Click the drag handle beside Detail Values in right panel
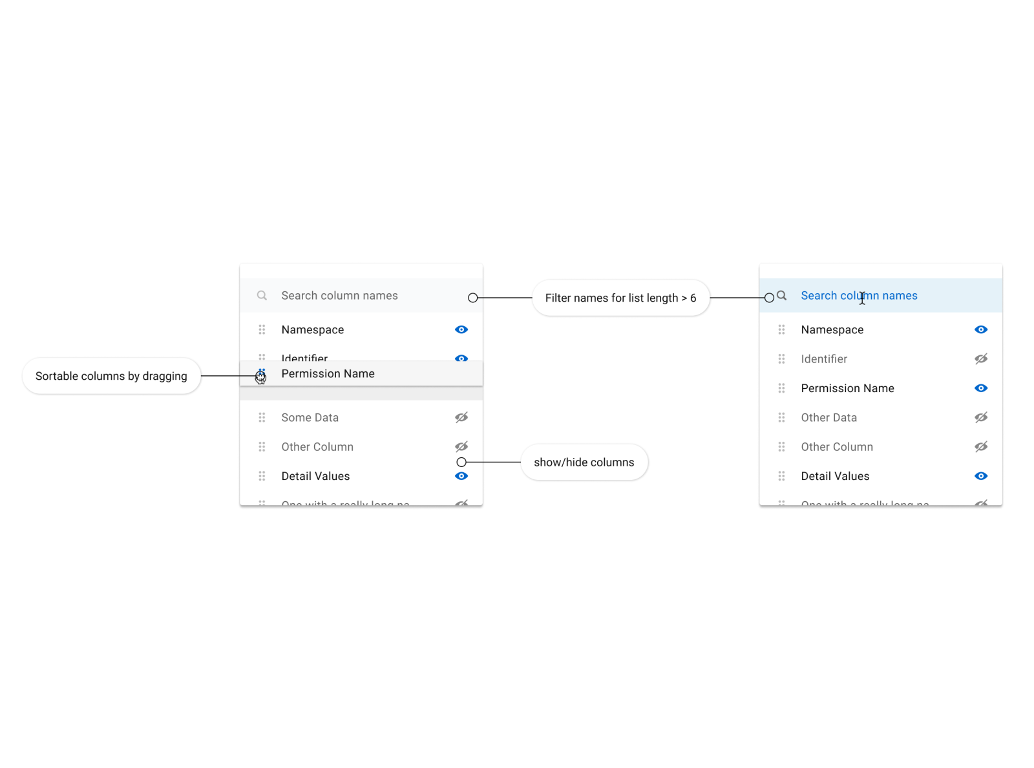This screenshot has width=1034, height=768. click(x=781, y=476)
